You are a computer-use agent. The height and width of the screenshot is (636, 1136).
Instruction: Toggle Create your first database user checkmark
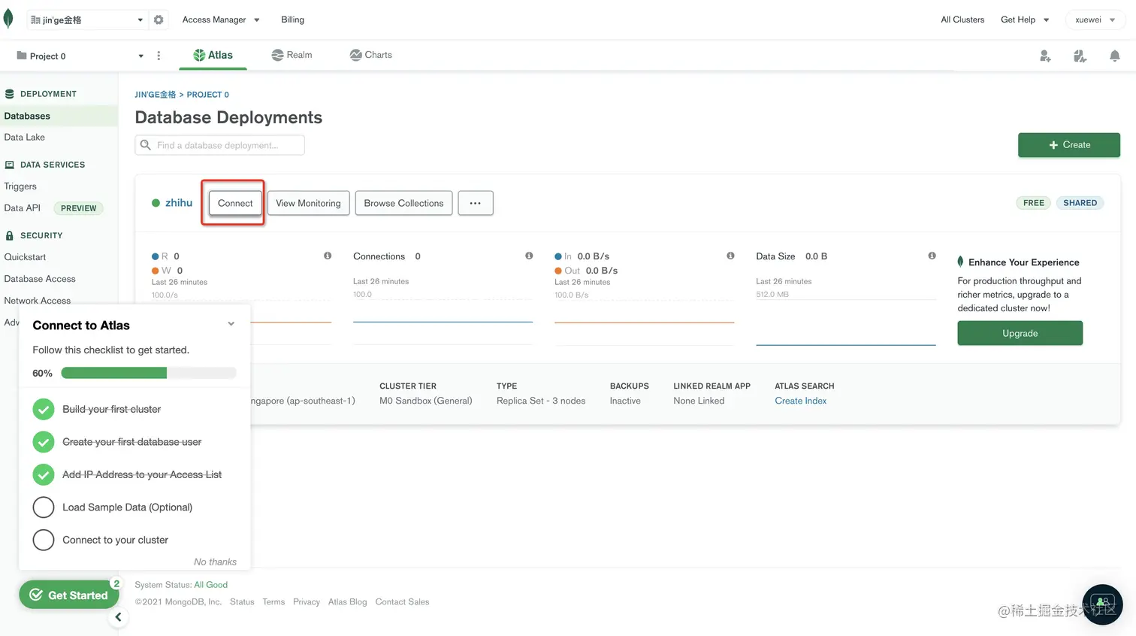(44, 442)
